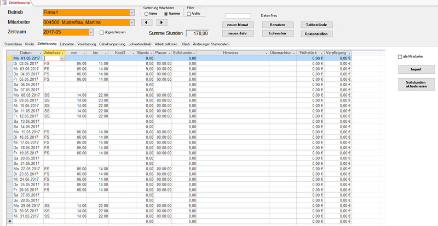Open Datum column filter arrow

[x=41, y=53]
